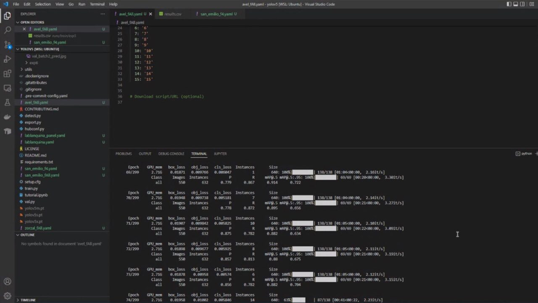This screenshot has height=303, width=538.
Task: Open the Search view in activity bar
Action: coord(7,30)
